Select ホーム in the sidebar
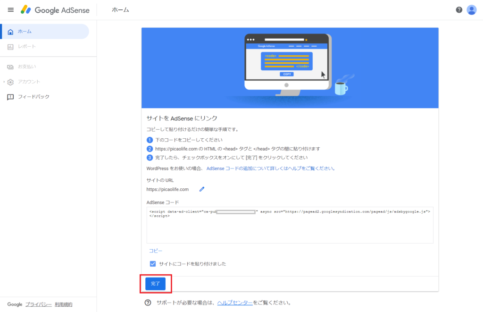Screen dimensions: 483x312 coord(45,32)
